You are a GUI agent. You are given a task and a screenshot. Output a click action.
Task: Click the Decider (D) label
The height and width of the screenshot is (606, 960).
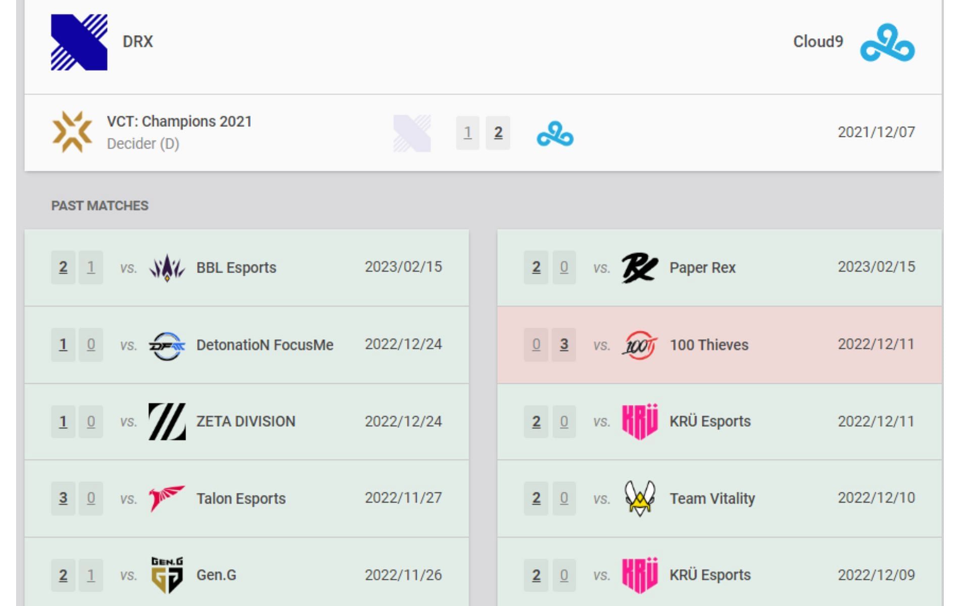point(143,144)
